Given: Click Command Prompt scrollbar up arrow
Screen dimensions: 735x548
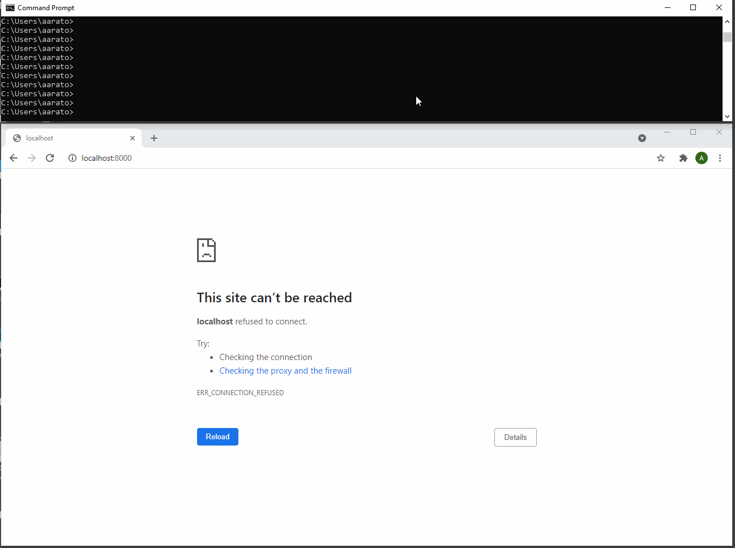Looking at the screenshot, I should [727, 22].
